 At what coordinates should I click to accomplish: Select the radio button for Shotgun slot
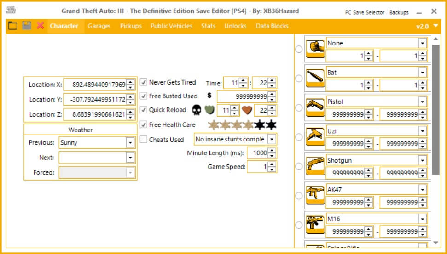[299, 166]
